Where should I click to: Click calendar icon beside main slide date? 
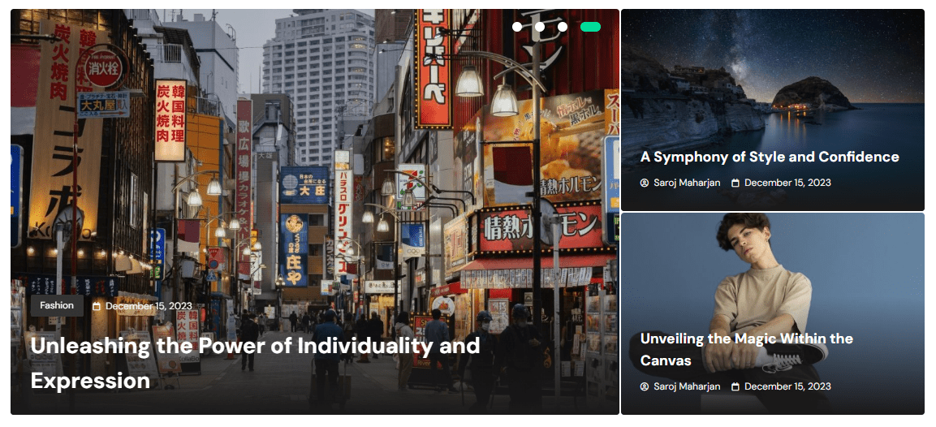(97, 306)
